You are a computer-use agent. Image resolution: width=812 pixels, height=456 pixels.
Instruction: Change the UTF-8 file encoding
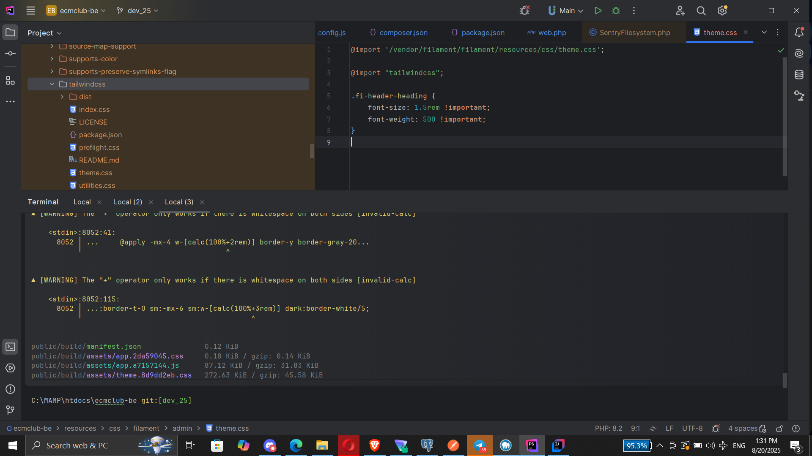(692, 428)
